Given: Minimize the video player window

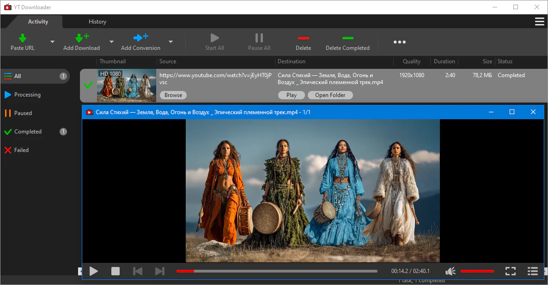Looking at the screenshot, I should (x=491, y=112).
